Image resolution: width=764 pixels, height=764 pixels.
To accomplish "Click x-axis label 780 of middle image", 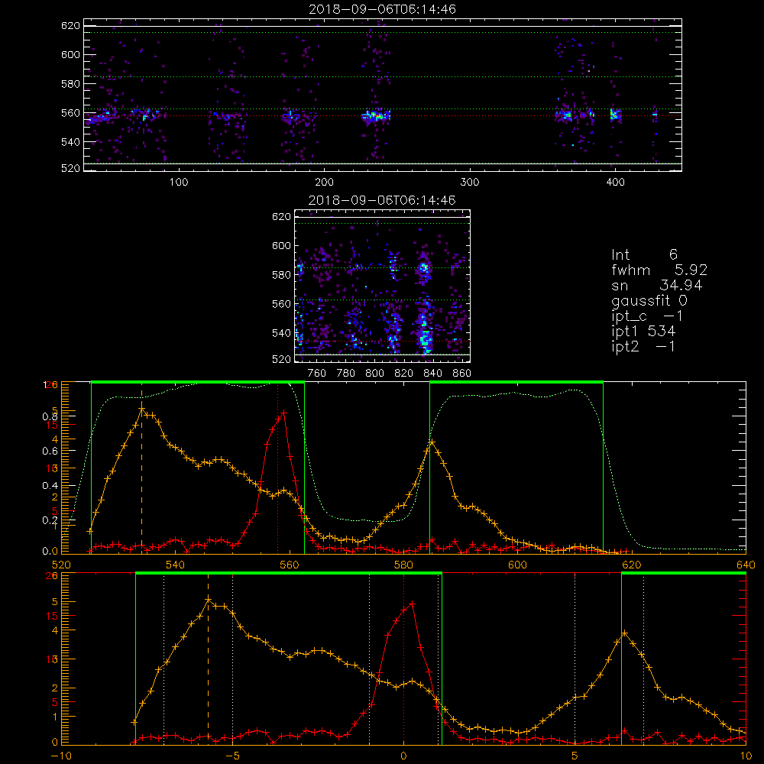I will [x=346, y=374].
